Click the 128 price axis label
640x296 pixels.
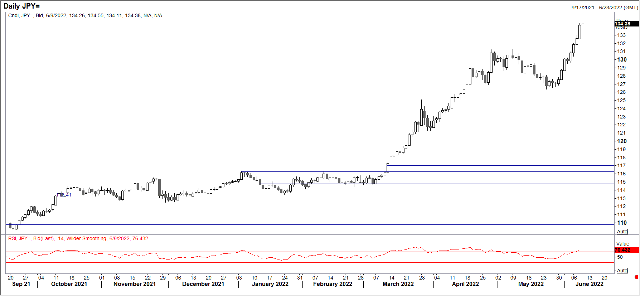pyautogui.click(x=621, y=76)
